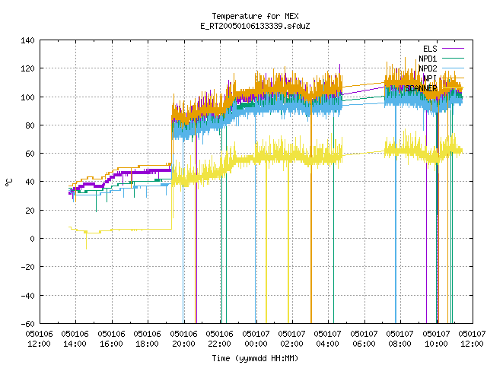This screenshot has height=365, width=487.
Task: Click the x-axis tick '050107 06:00'
Action: [x=364, y=339]
